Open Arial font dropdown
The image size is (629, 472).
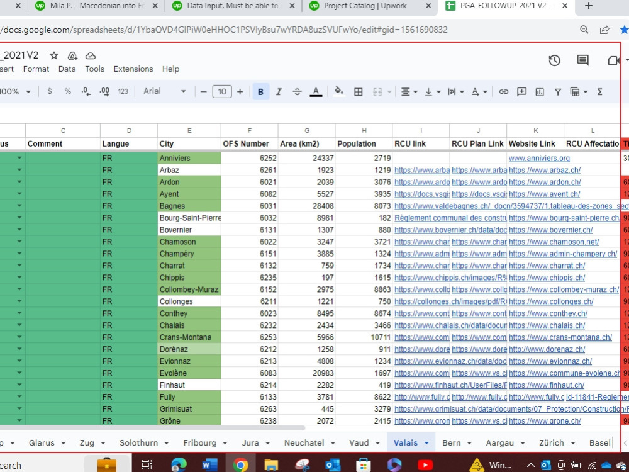pos(164,91)
